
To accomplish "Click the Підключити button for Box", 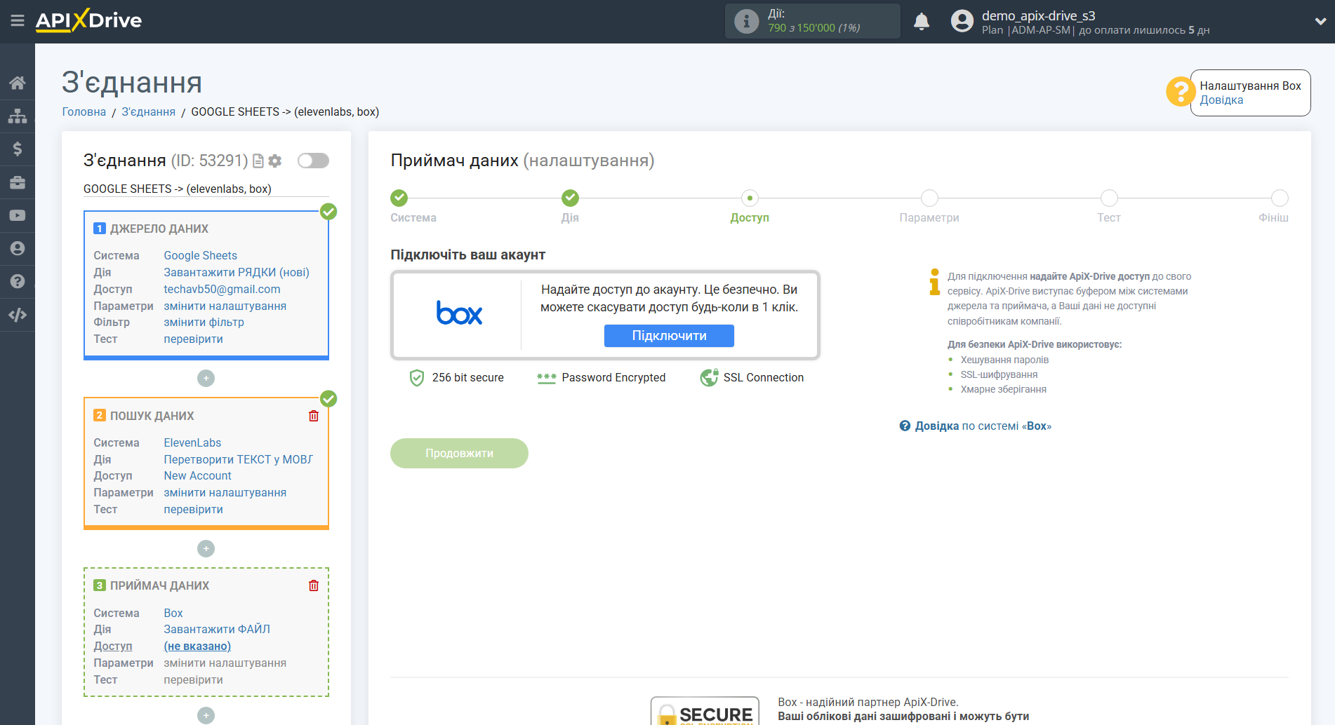I will [668, 336].
